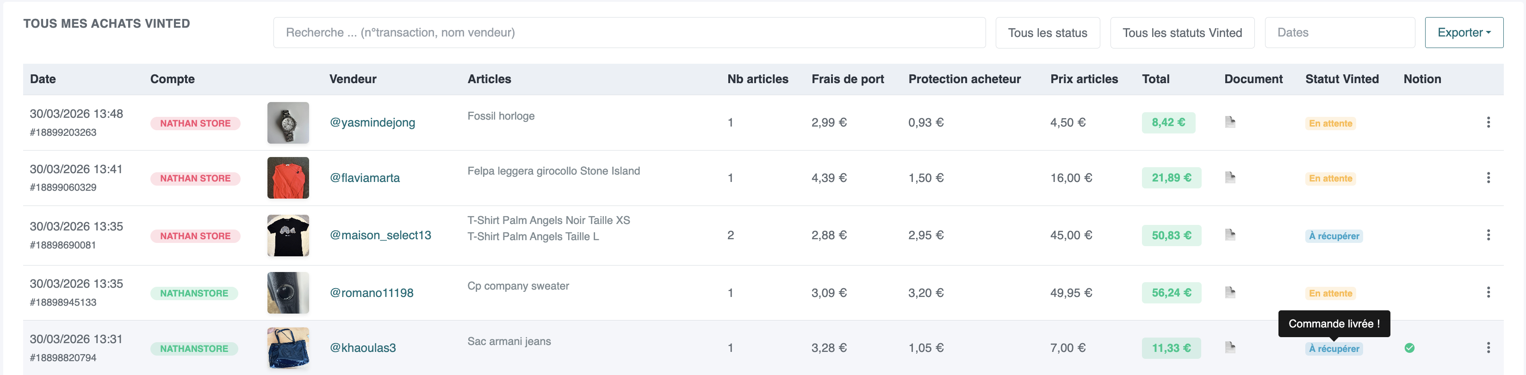Open the Tous les statuts Vinted filter
The height and width of the screenshot is (375, 1526).
click(1182, 32)
